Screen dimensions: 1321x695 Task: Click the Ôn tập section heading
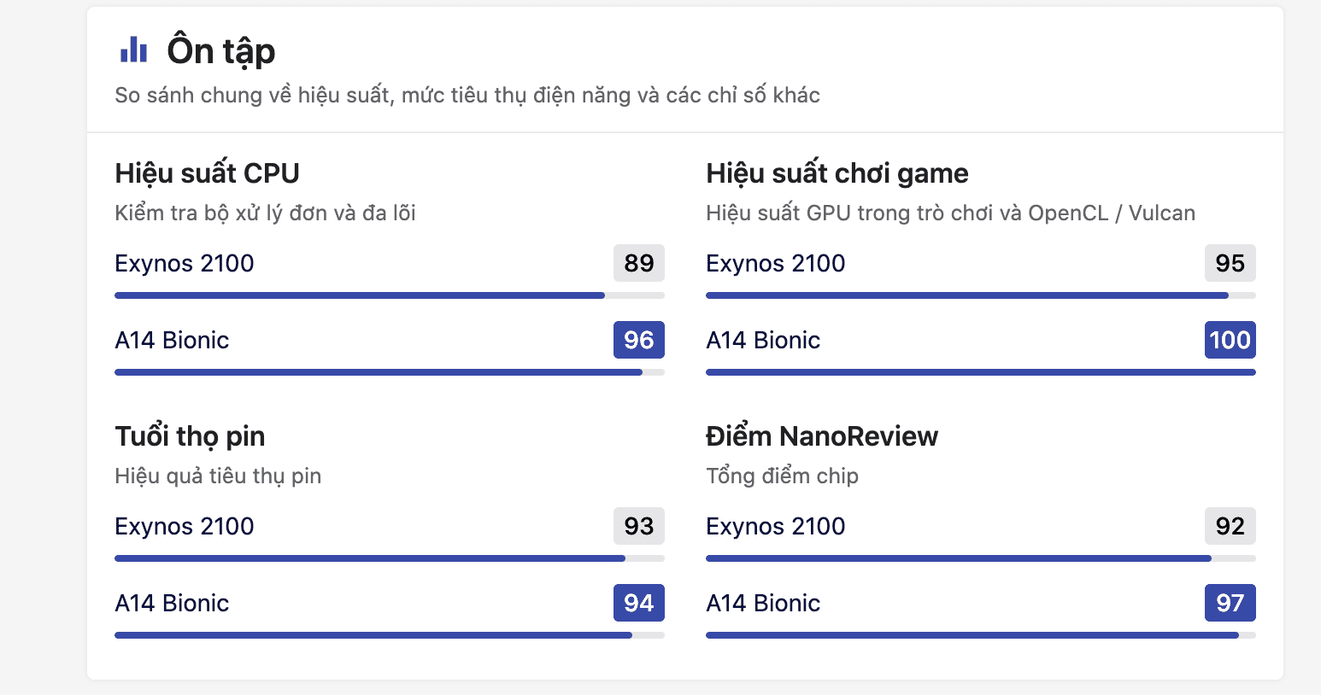pyautogui.click(x=221, y=51)
